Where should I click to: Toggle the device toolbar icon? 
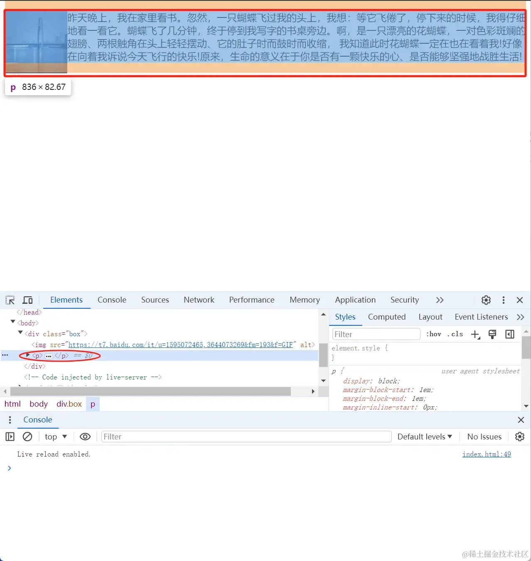(28, 300)
